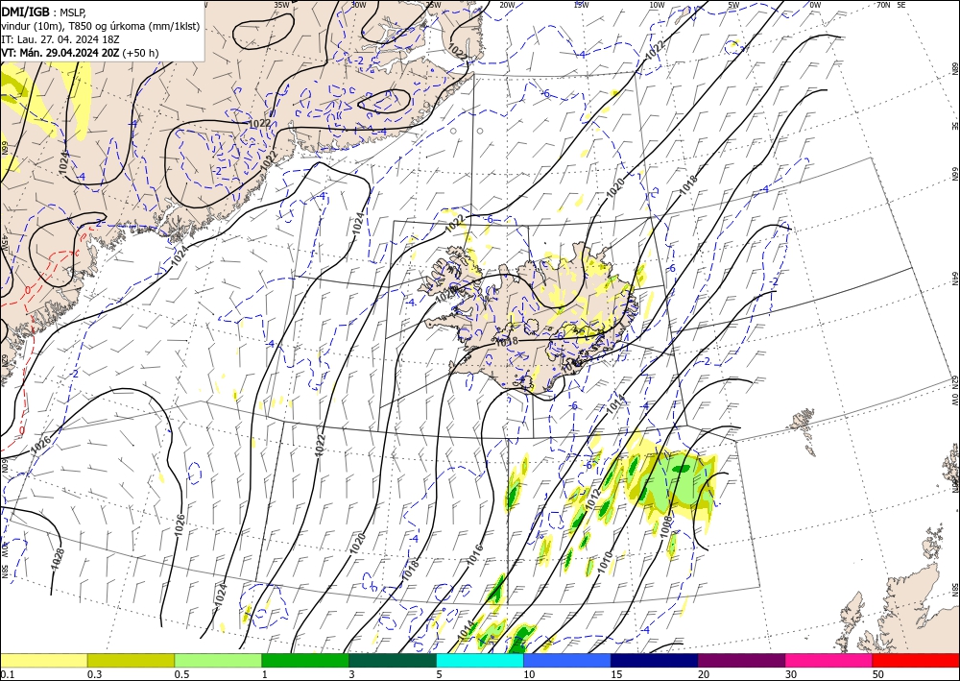Pick the cyan 5–10 legend swatch
Viewport: 960px width, 681px height.
pos(480,660)
